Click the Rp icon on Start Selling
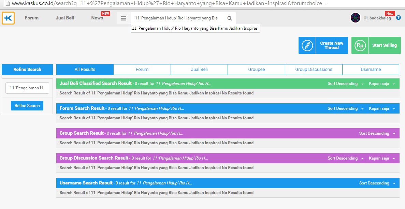Viewport: 405px width, 209px height. [360, 45]
